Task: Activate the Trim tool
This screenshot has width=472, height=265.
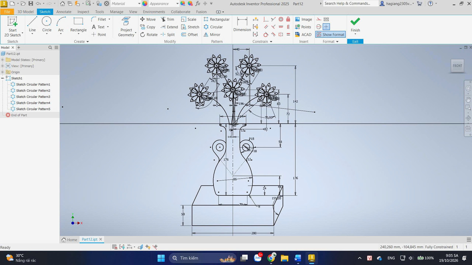Action: [167, 20]
